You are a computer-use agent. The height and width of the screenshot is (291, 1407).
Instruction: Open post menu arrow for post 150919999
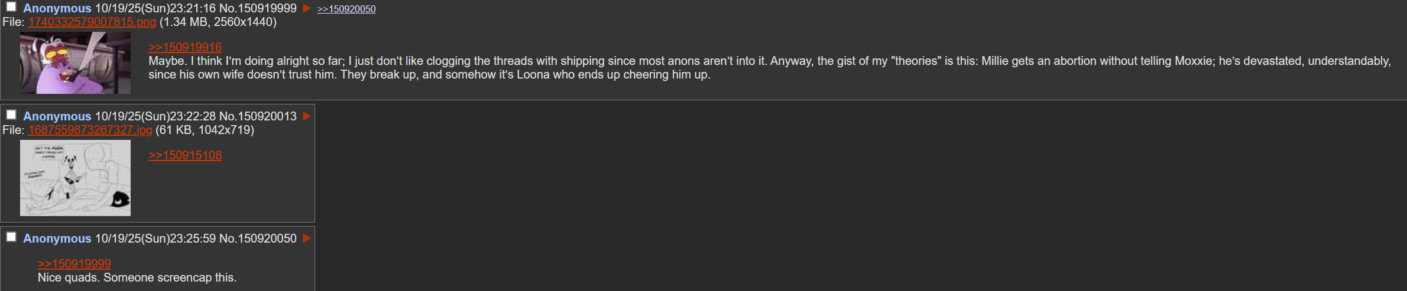[x=307, y=8]
